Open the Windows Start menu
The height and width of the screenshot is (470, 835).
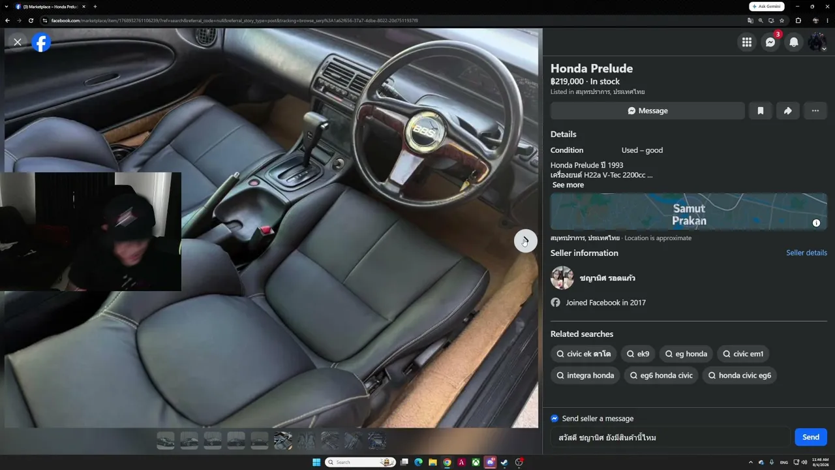[316, 462]
